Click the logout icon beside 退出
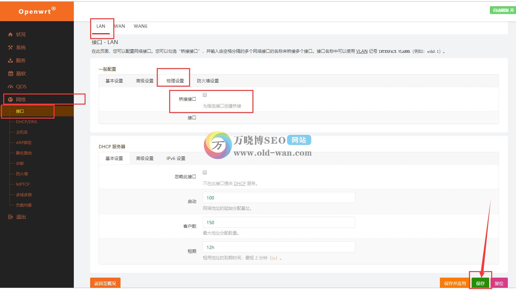 10,217
